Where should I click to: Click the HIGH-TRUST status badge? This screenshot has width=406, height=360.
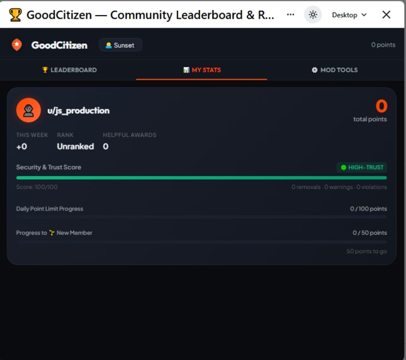click(362, 167)
